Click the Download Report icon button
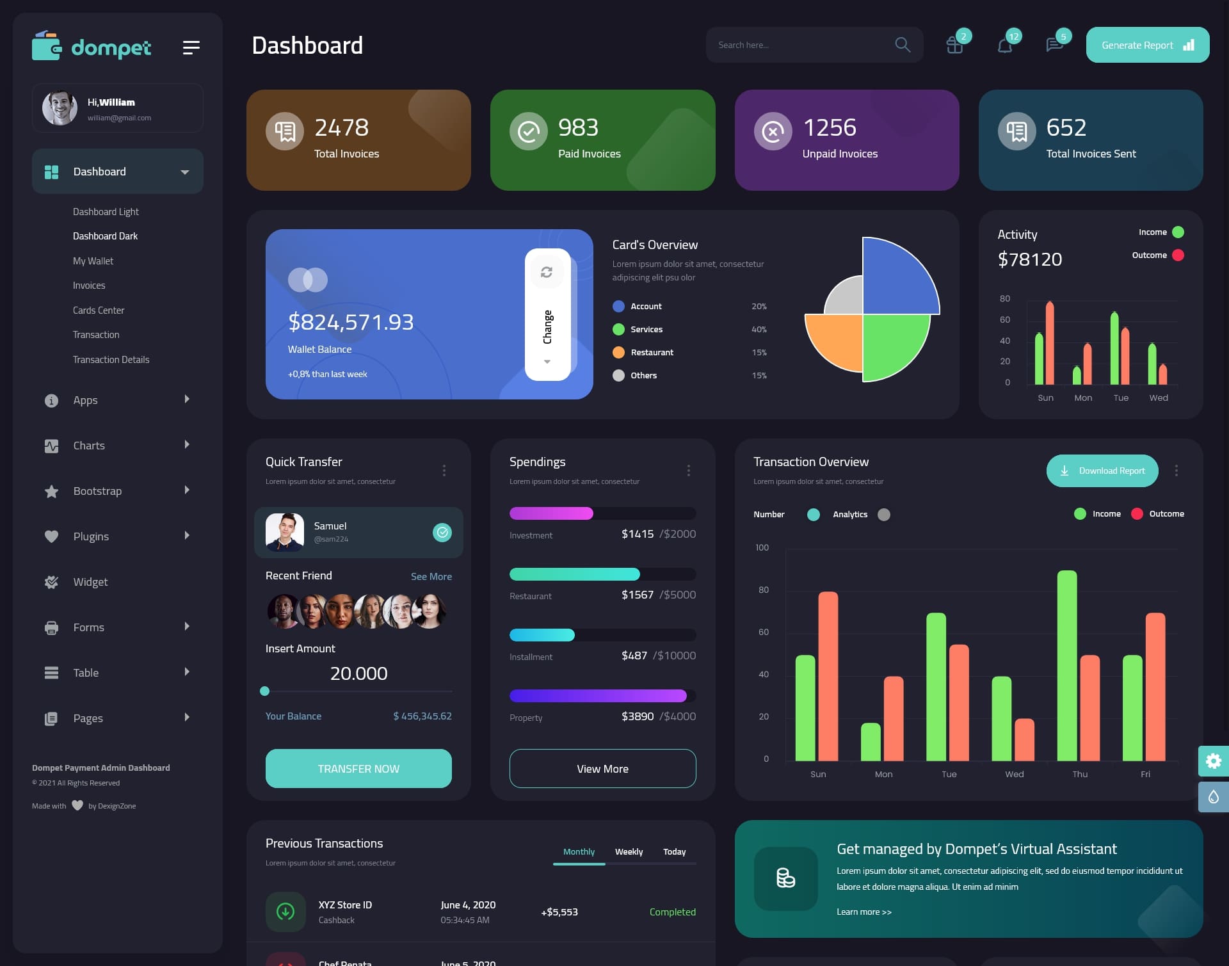 [1064, 470]
